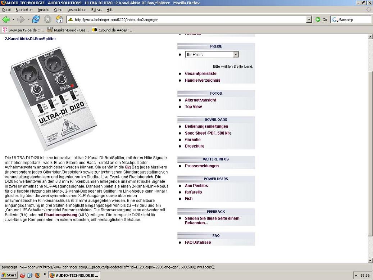
Task: Select the AUDIO-TECHNOLOGIE taskbar button
Action: pyautogui.click(x=74, y=275)
